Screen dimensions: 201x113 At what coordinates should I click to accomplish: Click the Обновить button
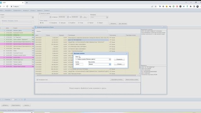click(113, 24)
